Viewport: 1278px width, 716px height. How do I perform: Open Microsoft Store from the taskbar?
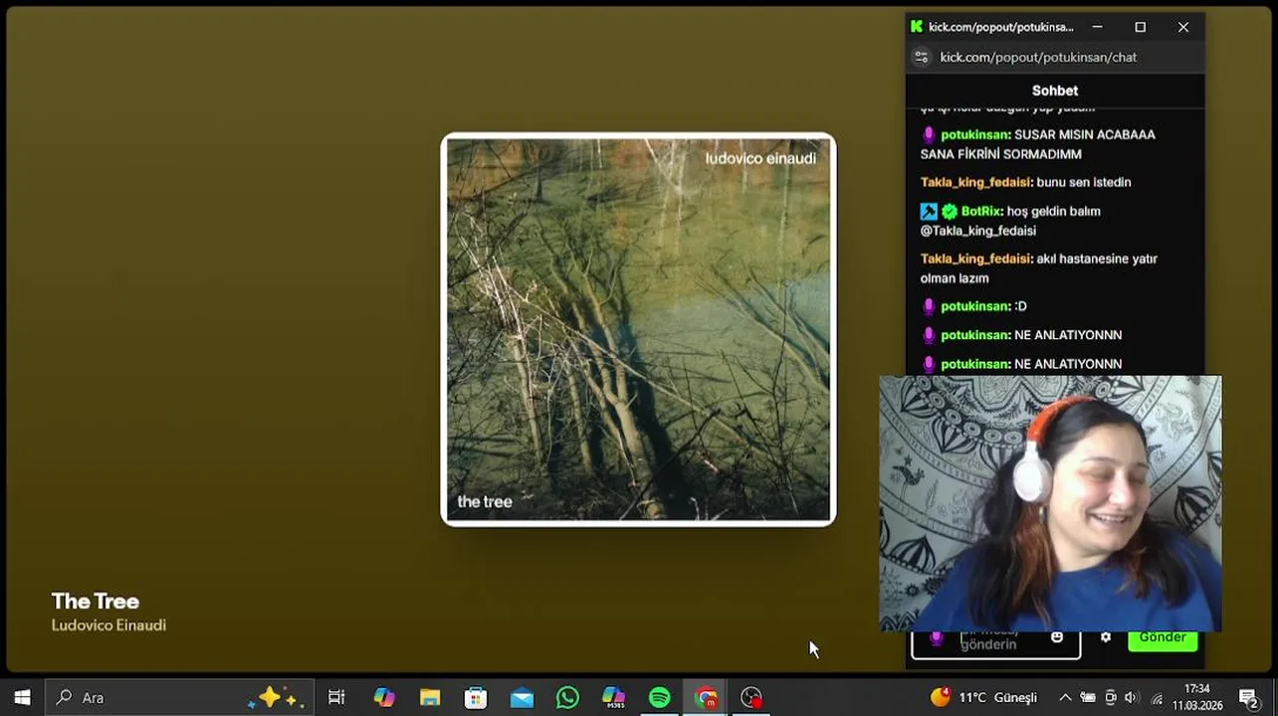click(x=476, y=698)
